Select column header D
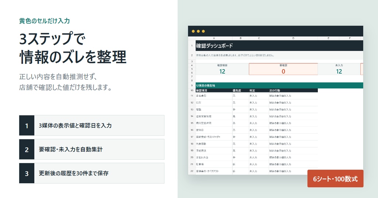The width and height of the screenshot is (378, 198). [293, 38]
